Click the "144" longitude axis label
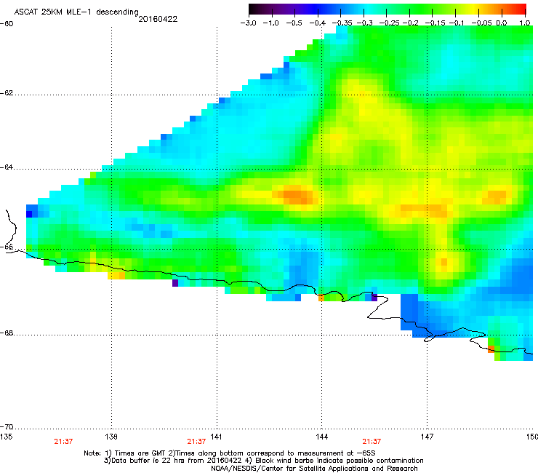538x473 pixels. pyautogui.click(x=321, y=437)
